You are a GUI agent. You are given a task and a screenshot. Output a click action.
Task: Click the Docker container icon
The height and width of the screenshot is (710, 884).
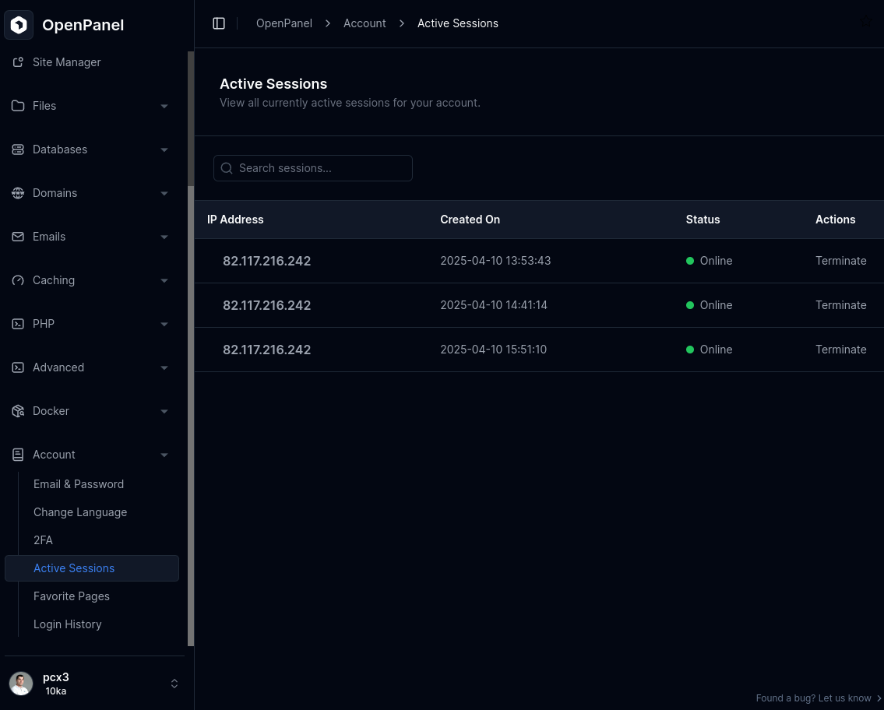coord(18,411)
